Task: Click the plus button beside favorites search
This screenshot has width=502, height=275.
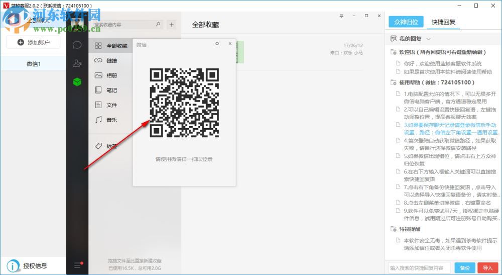Action: click(x=172, y=25)
